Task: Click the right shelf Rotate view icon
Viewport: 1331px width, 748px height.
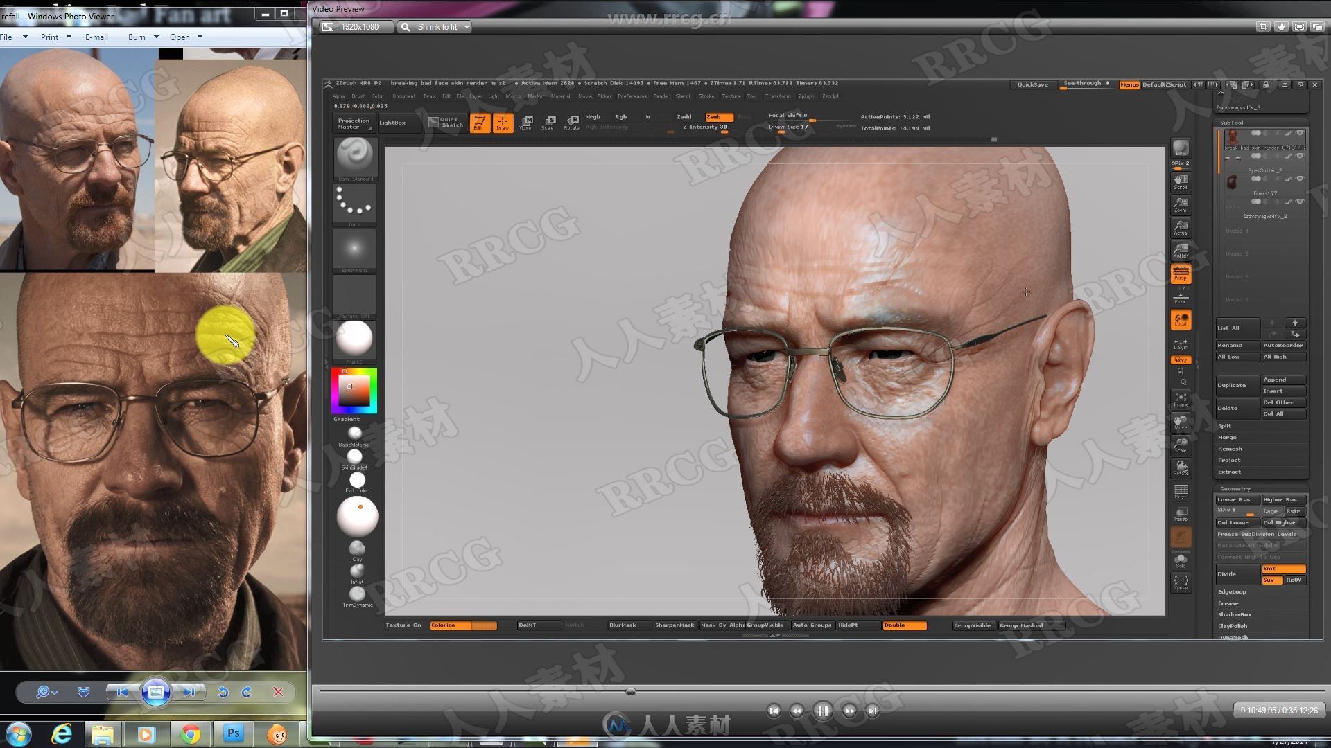Action: (x=1181, y=467)
